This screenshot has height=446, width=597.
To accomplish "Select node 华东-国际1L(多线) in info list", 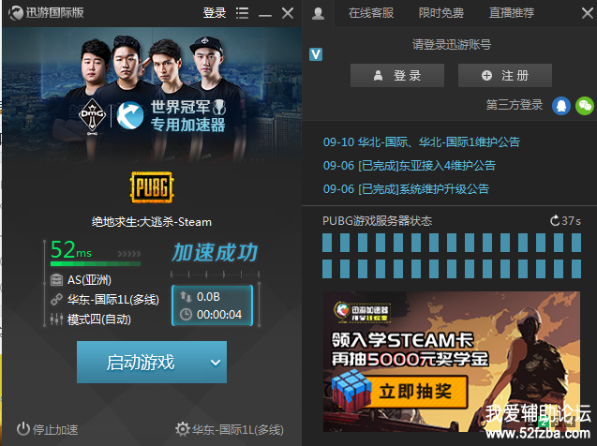I will (x=113, y=300).
